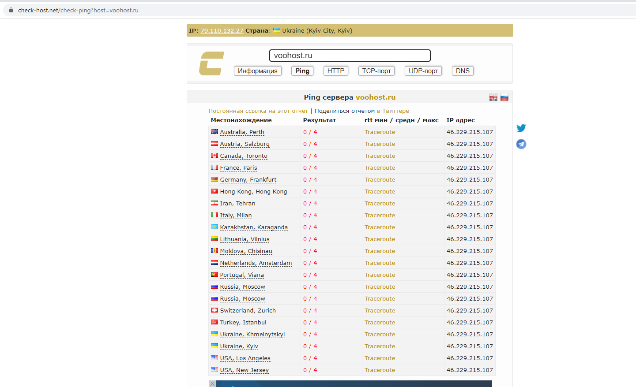The height and width of the screenshot is (387, 636).
Task: Click the Hong Kong flag icon
Action: [x=215, y=191]
